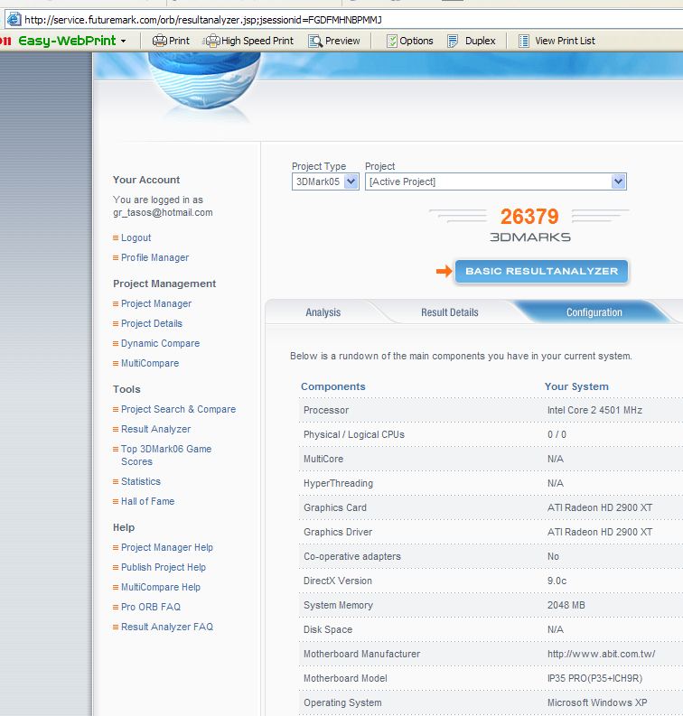This screenshot has height=716, width=683.
Task: Open Result Analyzer FAQ link
Action: point(167,627)
